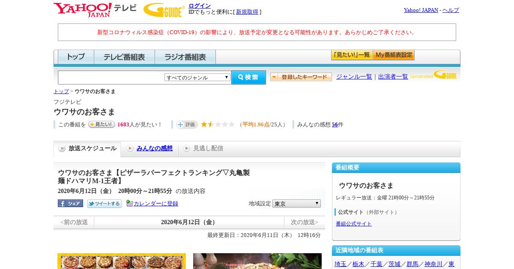Click the 群馬 region link
The image size is (514, 269).
pyautogui.click(x=412, y=264)
